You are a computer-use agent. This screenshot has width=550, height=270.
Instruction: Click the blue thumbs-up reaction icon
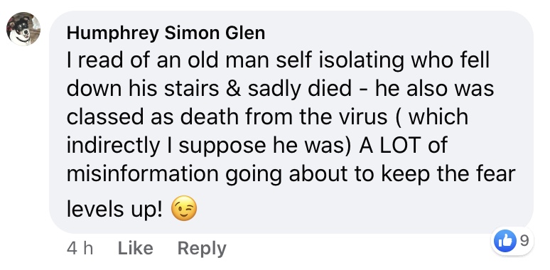(x=505, y=242)
